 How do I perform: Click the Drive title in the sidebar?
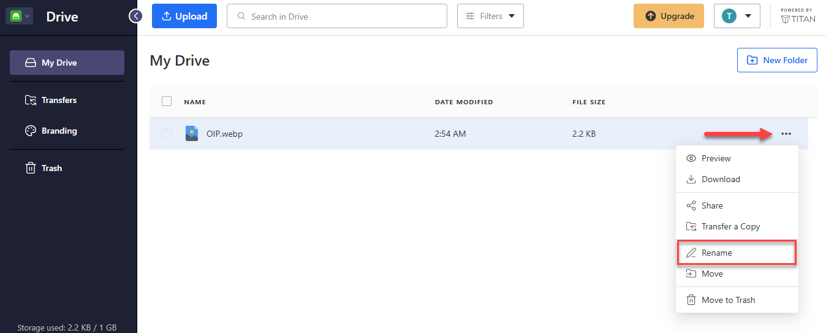coord(62,17)
